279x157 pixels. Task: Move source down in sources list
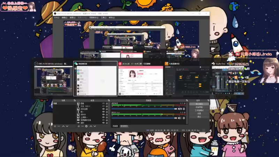click(x=95, y=126)
